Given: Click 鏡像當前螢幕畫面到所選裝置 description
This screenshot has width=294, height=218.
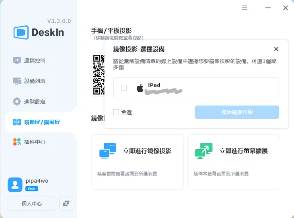Looking at the screenshot, I should click(x=127, y=174).
